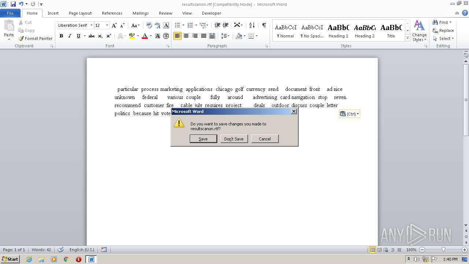Shrink font size with the smaller A icon

(x=122, y=25)
